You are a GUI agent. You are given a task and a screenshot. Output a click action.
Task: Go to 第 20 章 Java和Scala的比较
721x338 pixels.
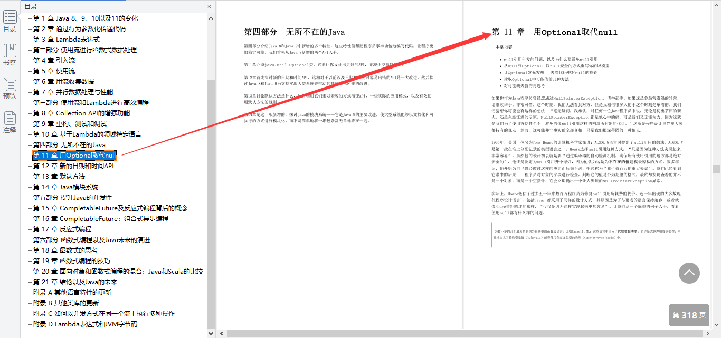[118, 271]
